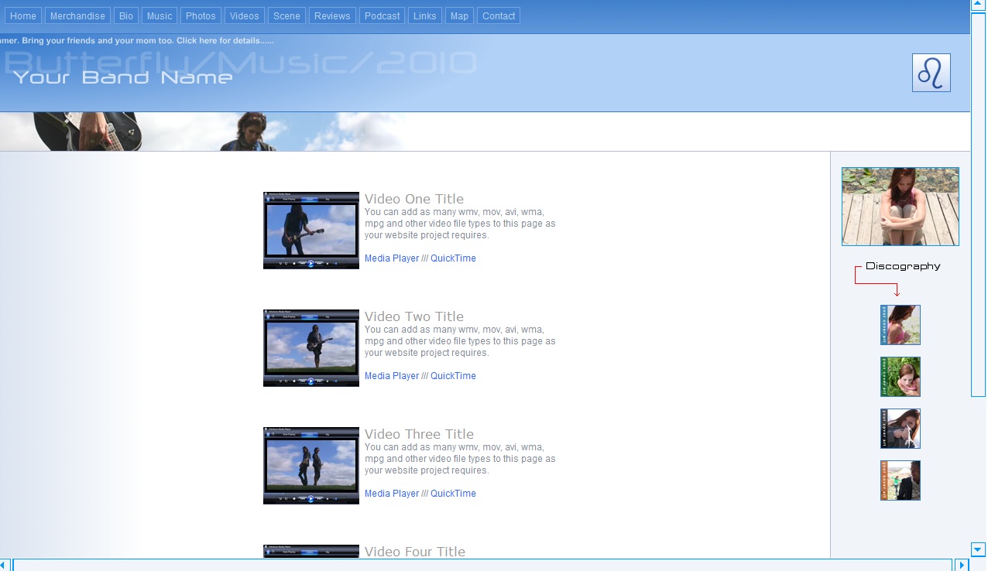Screen dimensions: 988x571
Task: Click the Discography heading
Action: (x=903, y=266)
